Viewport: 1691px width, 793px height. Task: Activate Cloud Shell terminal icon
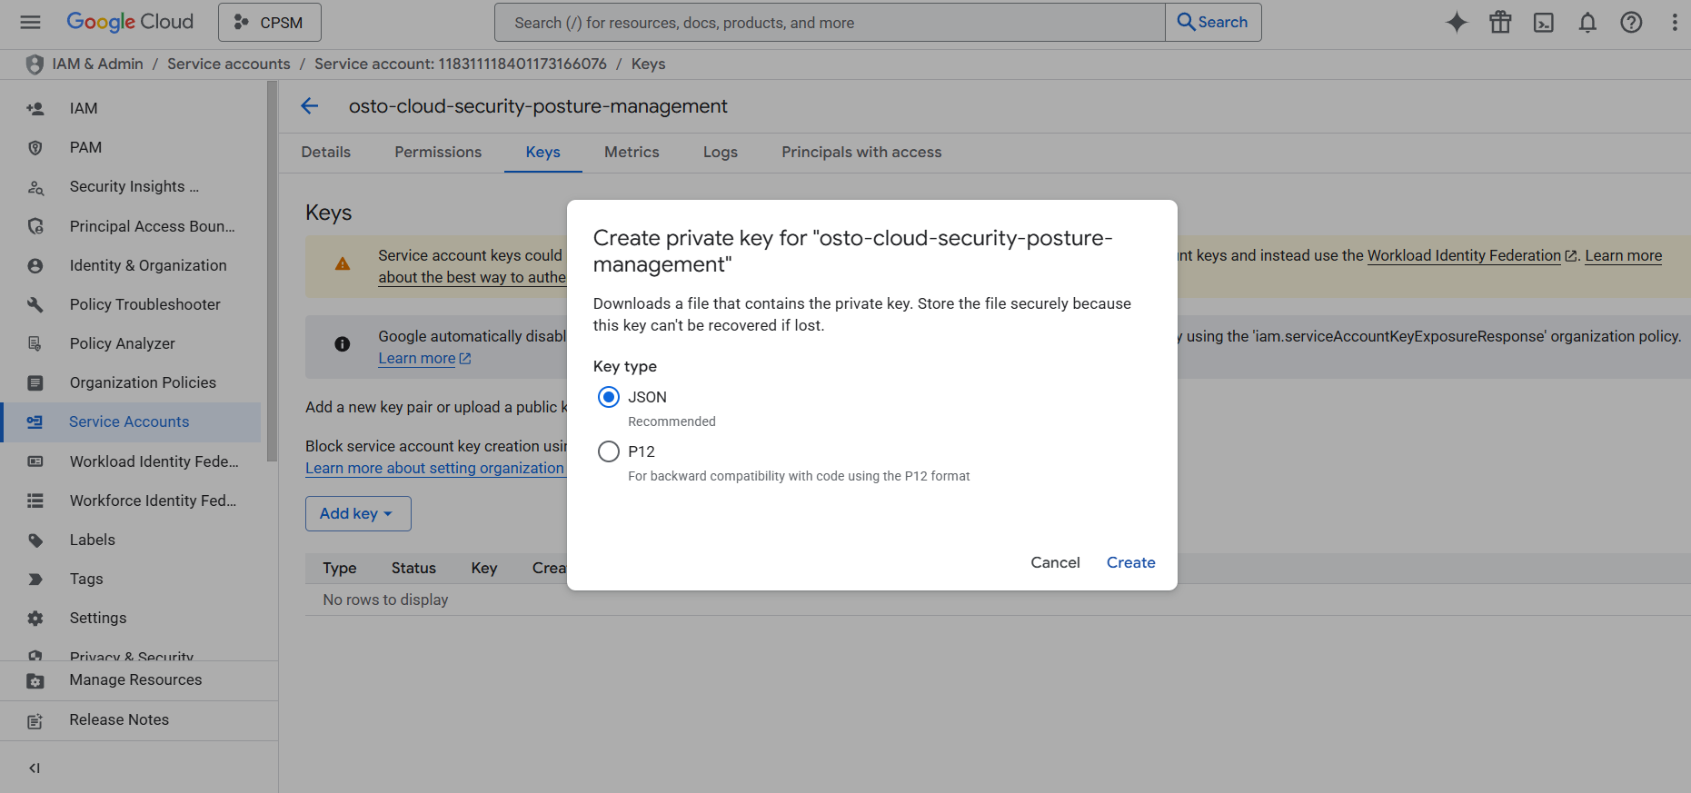coord(1544,23)
